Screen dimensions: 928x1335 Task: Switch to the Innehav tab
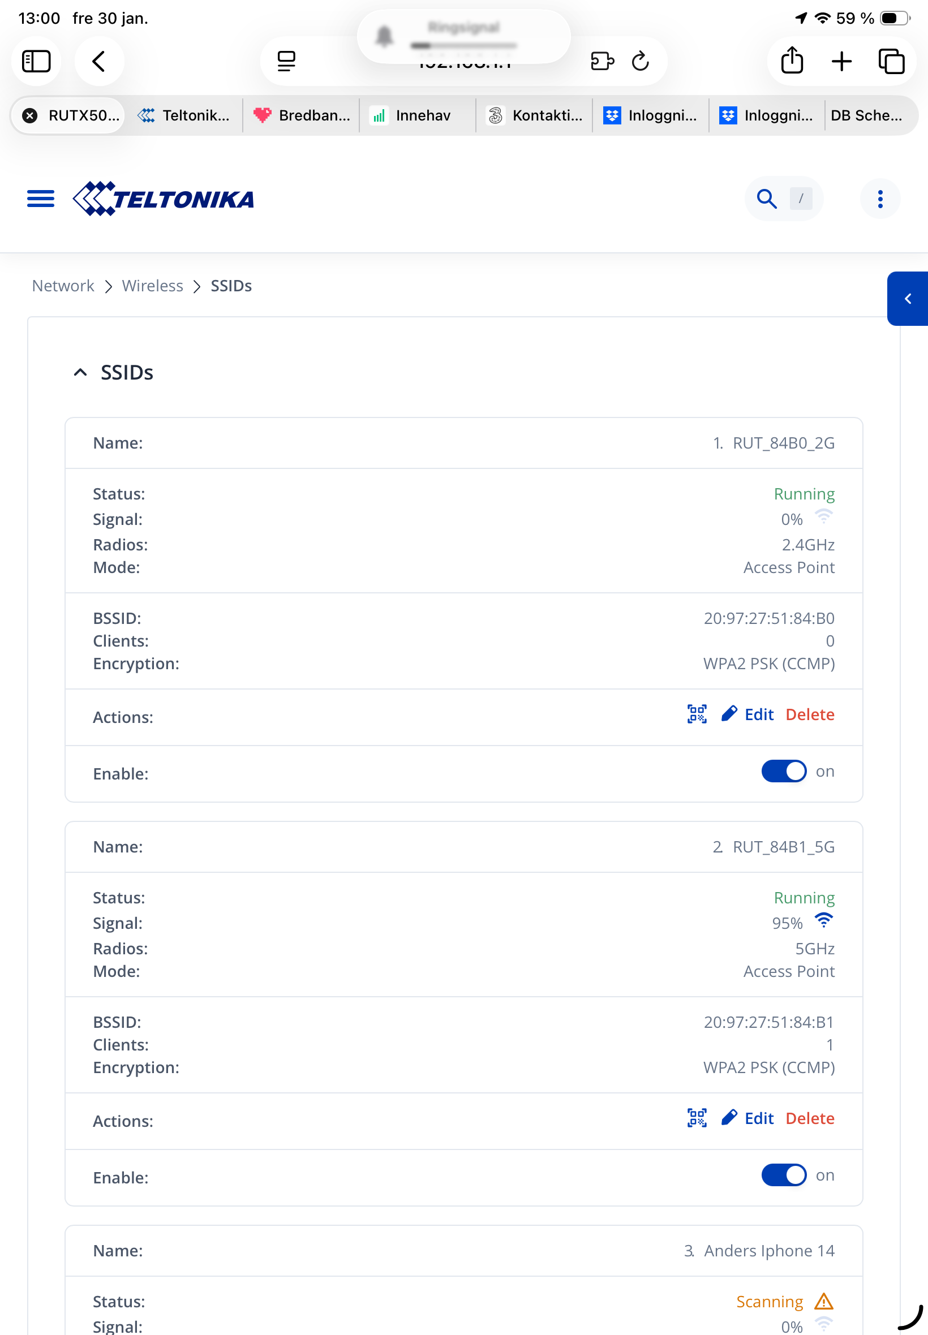[416, 115]
